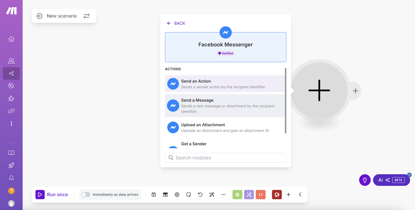The image size is (415, 210).
Task: Open the Scenarios share icon in sidebar
Action: click(x=11, y=74)
